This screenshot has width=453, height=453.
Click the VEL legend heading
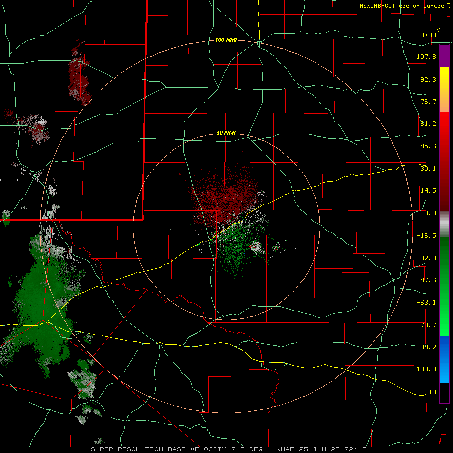[x=442, y=30]
